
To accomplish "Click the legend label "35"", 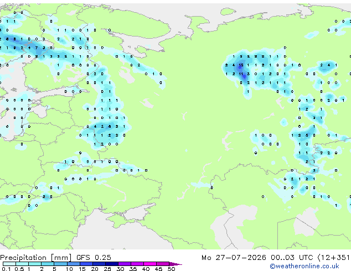I will pyautogui.click(x=133, y=269).
